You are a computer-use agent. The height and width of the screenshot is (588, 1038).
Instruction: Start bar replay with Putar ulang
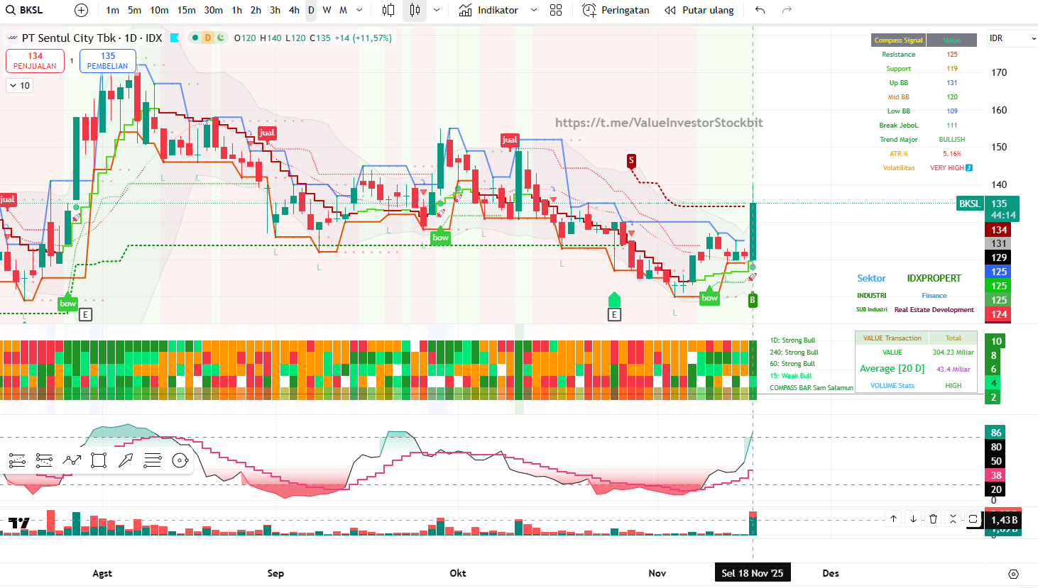[699, 10]
